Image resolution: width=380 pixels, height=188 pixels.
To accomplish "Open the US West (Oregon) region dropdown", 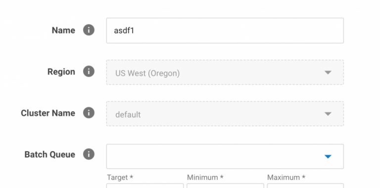I will tap(225, 72).
